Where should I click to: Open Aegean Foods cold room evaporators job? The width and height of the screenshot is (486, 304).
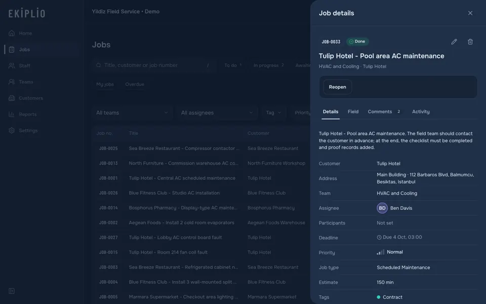click(201, 223)
